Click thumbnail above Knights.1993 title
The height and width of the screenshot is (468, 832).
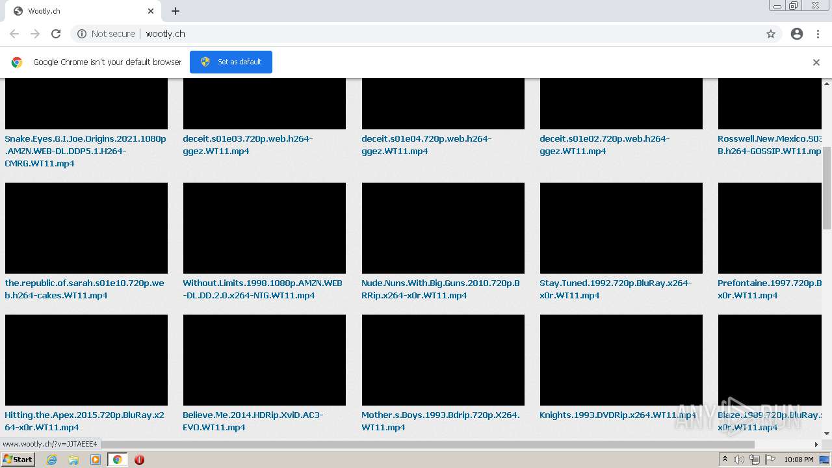(621, 360)
